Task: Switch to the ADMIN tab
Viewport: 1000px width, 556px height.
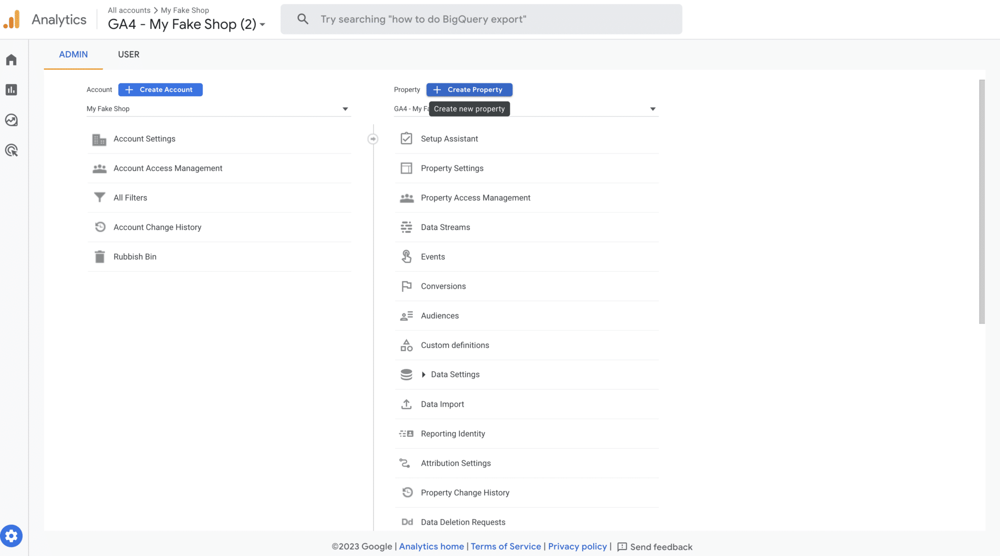Action: coord(73,55)
